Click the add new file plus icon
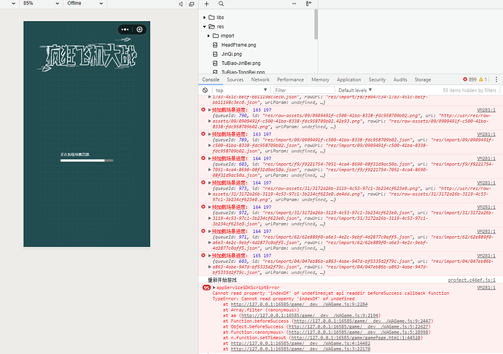This screenshot has height=354, width=503. [206, 4]
